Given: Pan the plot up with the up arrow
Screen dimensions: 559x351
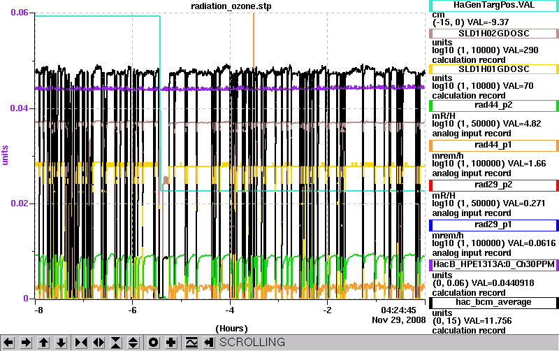Looking at the screenshot, I should tap(44, 343).
